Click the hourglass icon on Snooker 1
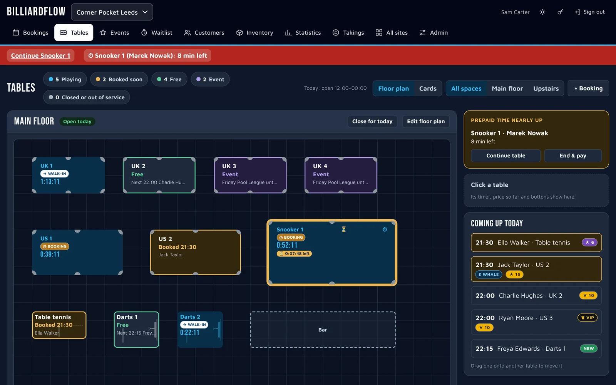This screenshot has height=385, width=616. [344, 229]
